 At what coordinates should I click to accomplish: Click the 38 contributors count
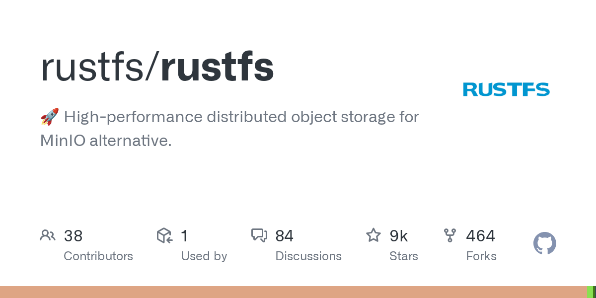[73, 236]
